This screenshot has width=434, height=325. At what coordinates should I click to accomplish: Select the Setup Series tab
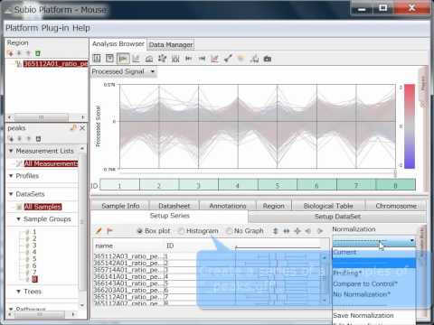click(169, 216)
